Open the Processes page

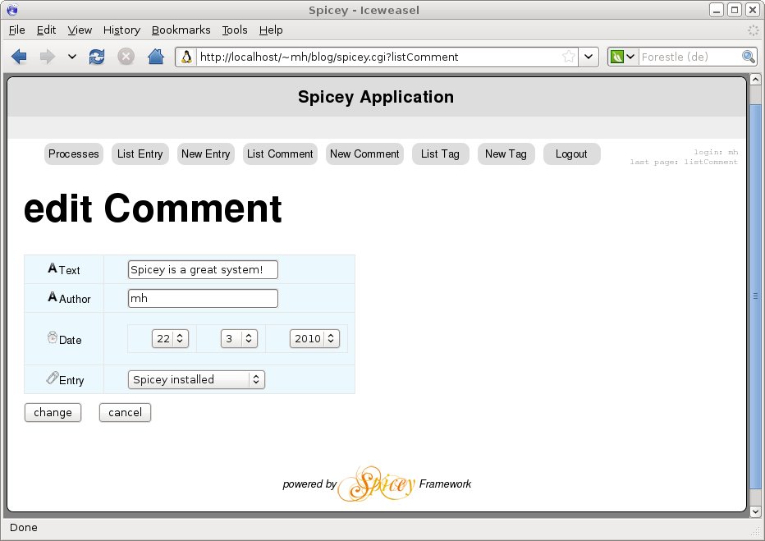(74, 154)
